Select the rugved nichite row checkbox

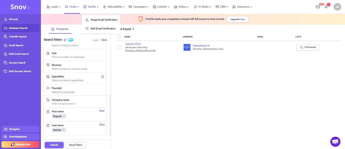tap(119, 47)
